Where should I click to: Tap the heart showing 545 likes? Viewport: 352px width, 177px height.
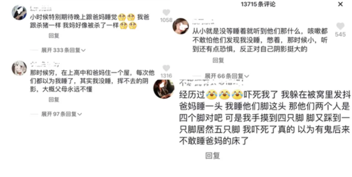click(340, 26)
